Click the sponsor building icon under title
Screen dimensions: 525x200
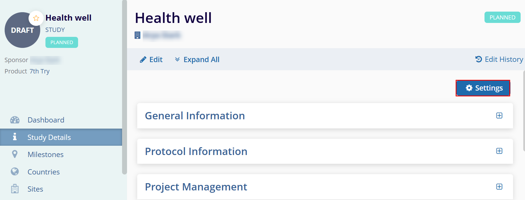[x=138, y=35]
